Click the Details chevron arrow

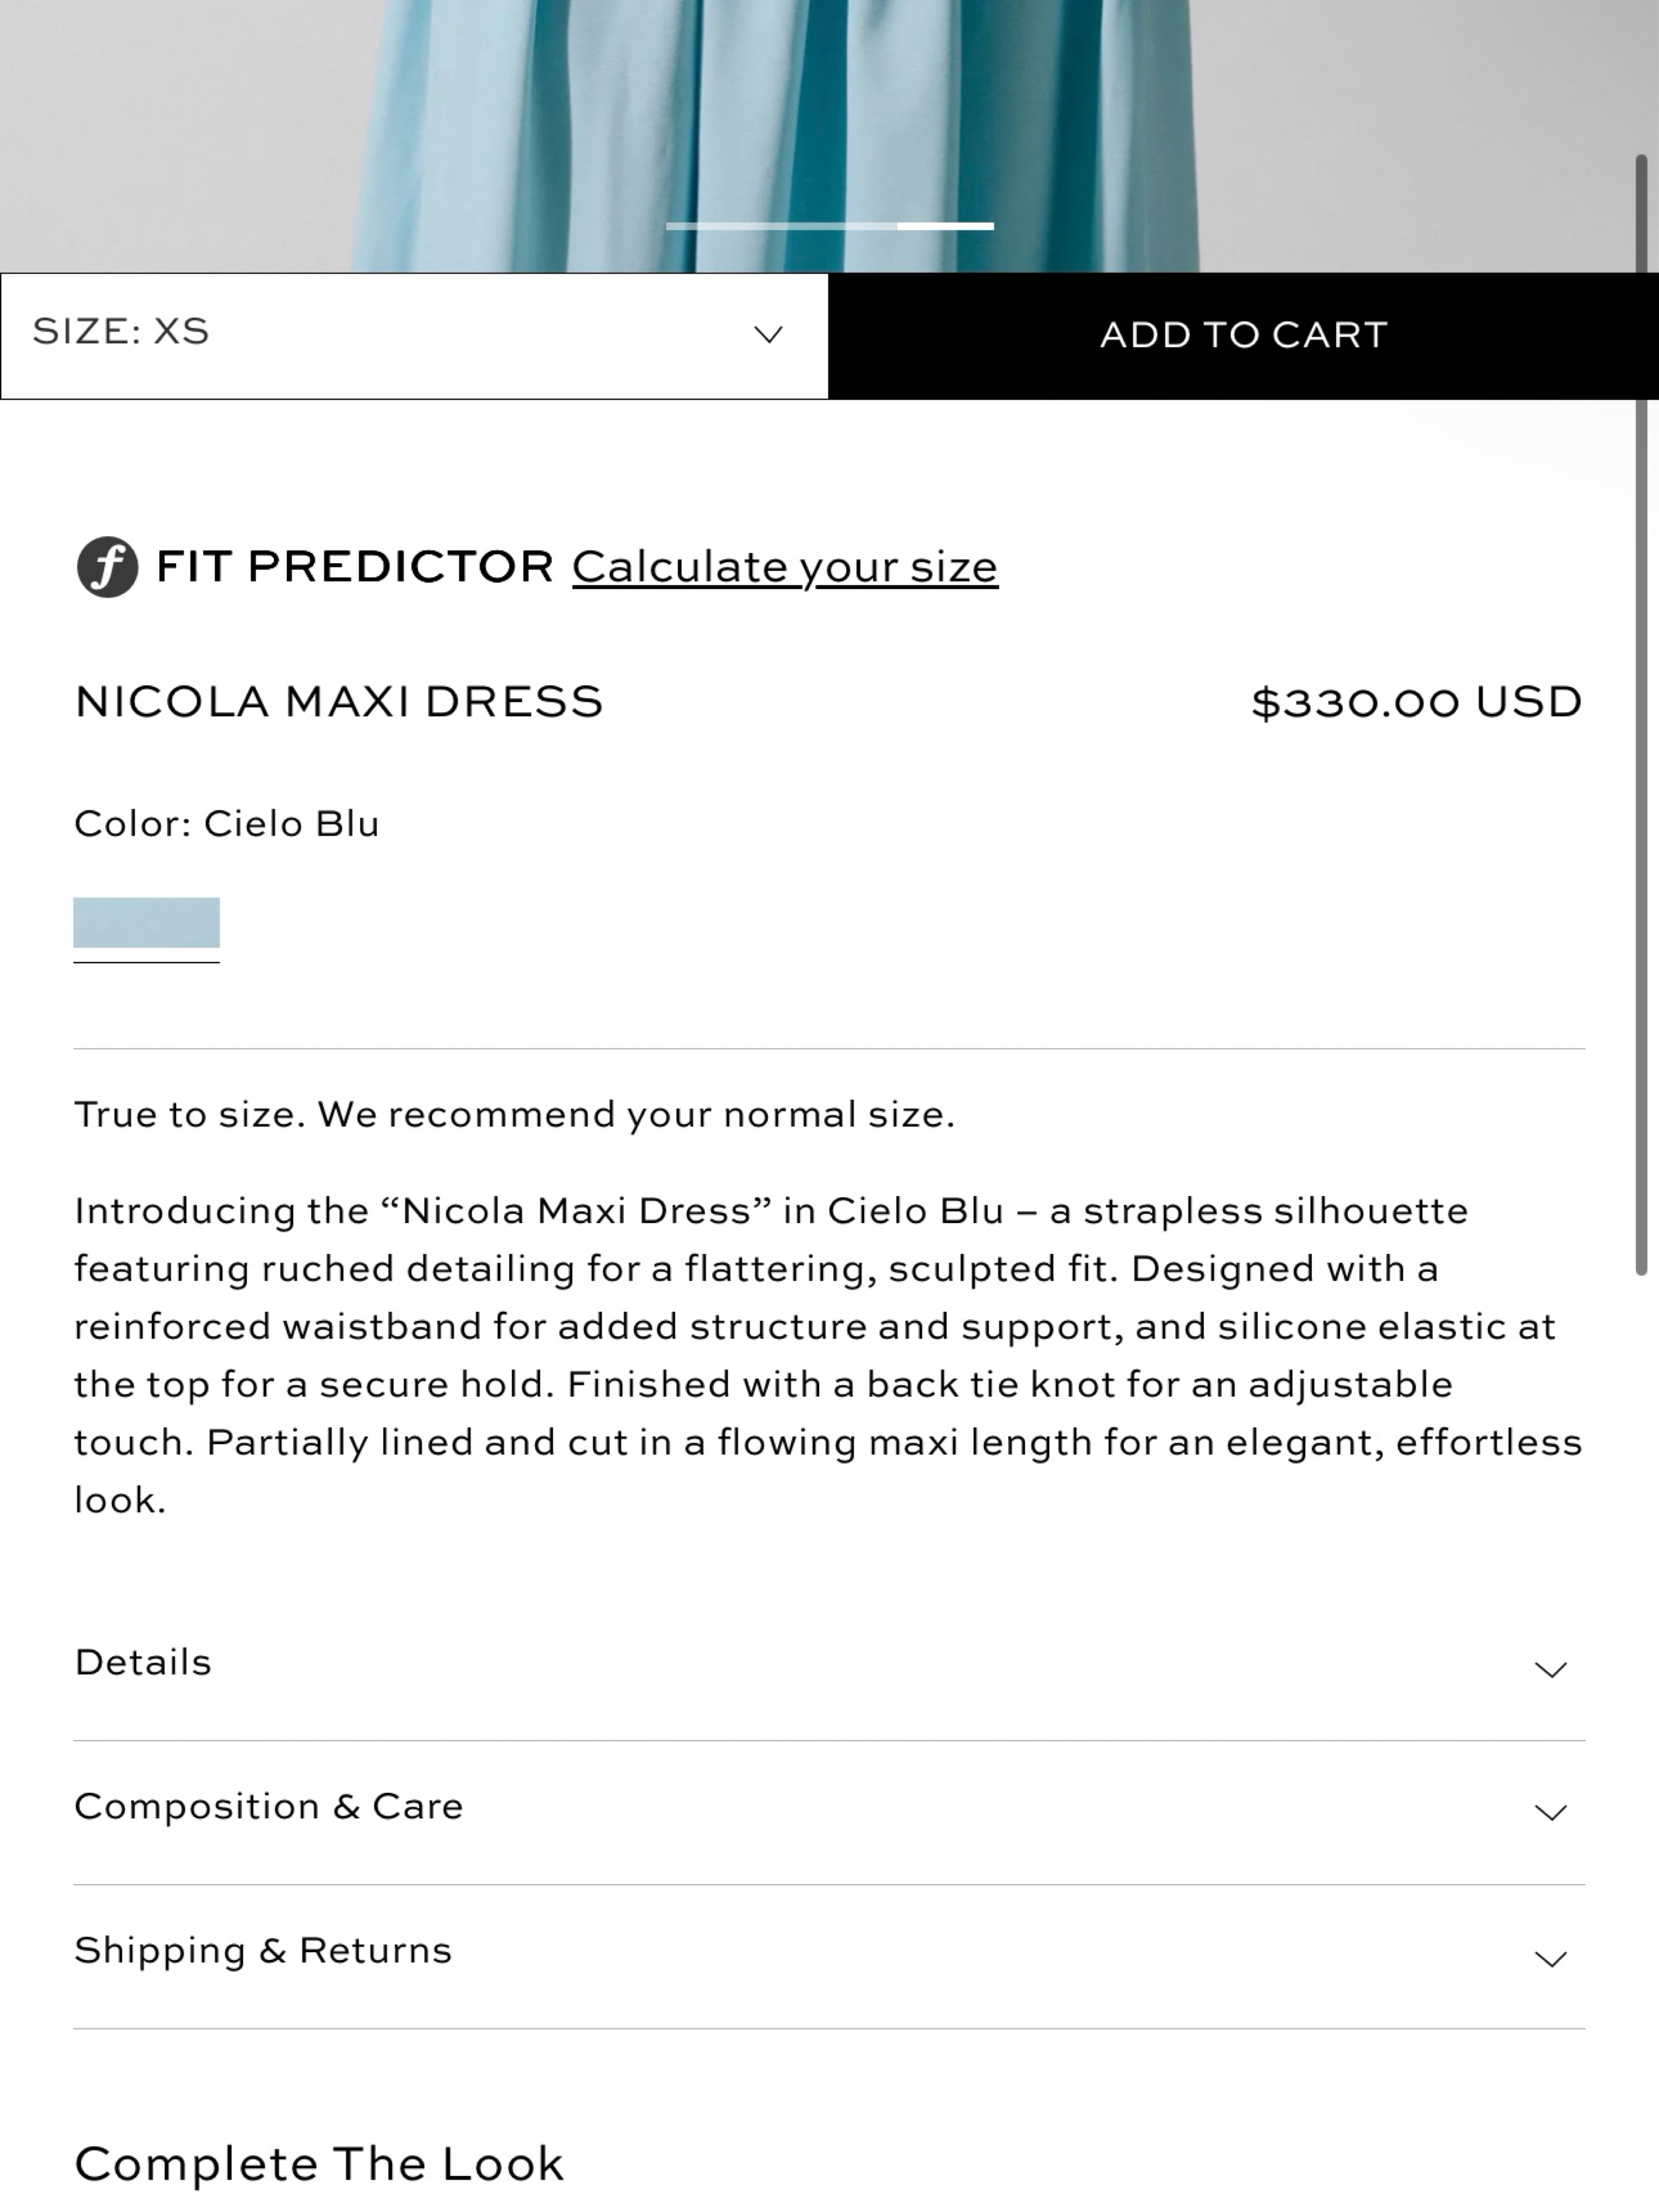click(1550, 1669)
